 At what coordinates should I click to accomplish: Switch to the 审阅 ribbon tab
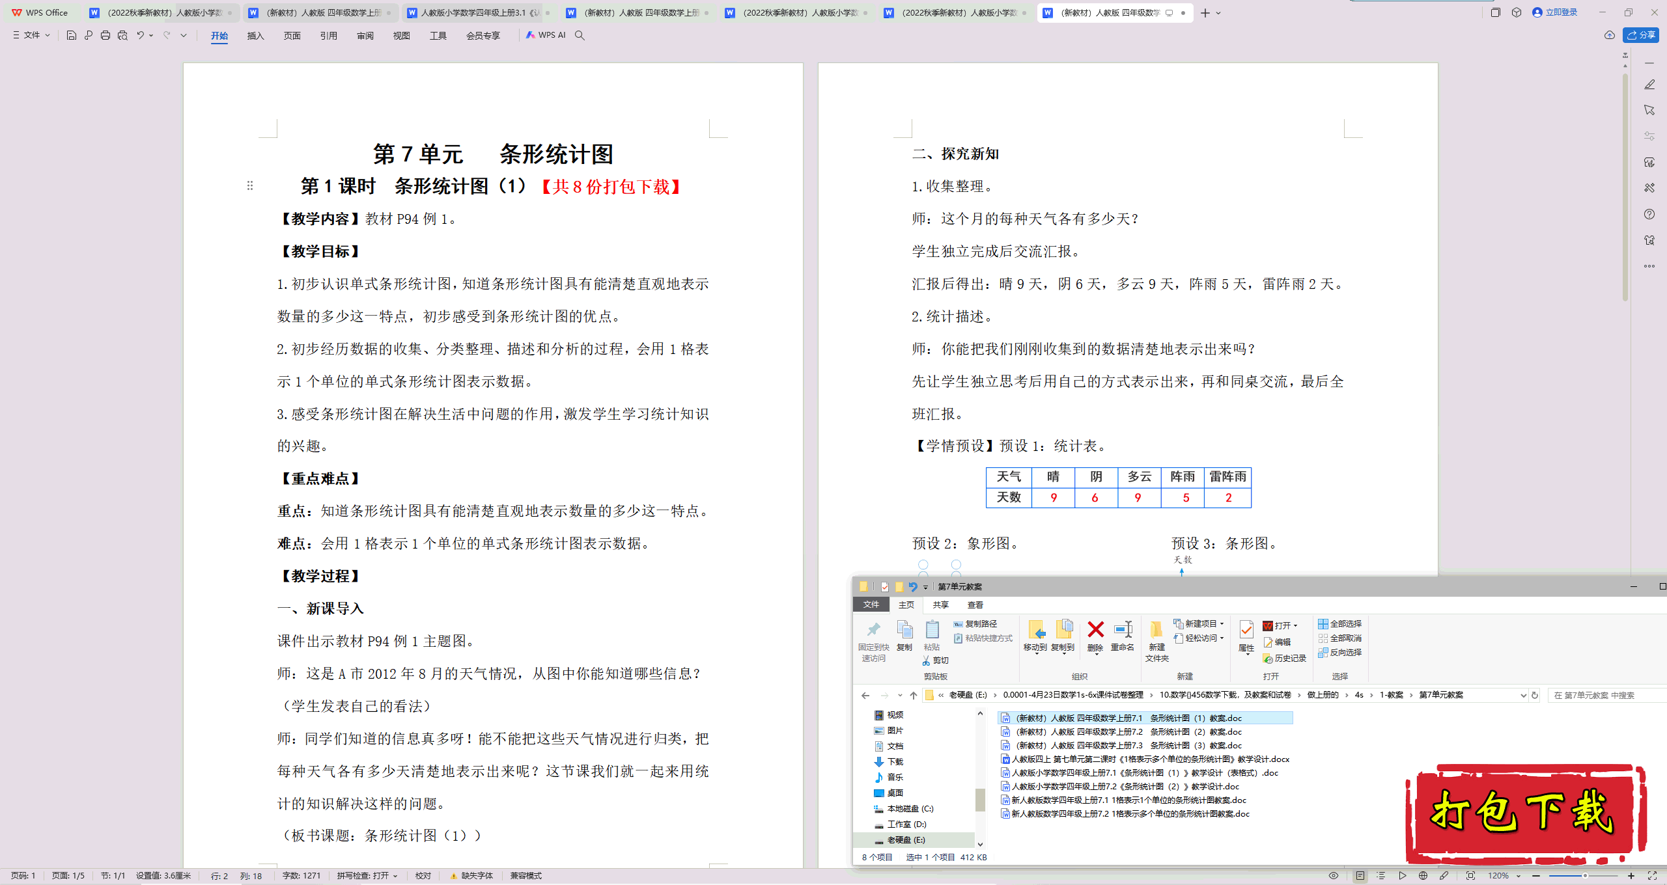click(365, 36)
